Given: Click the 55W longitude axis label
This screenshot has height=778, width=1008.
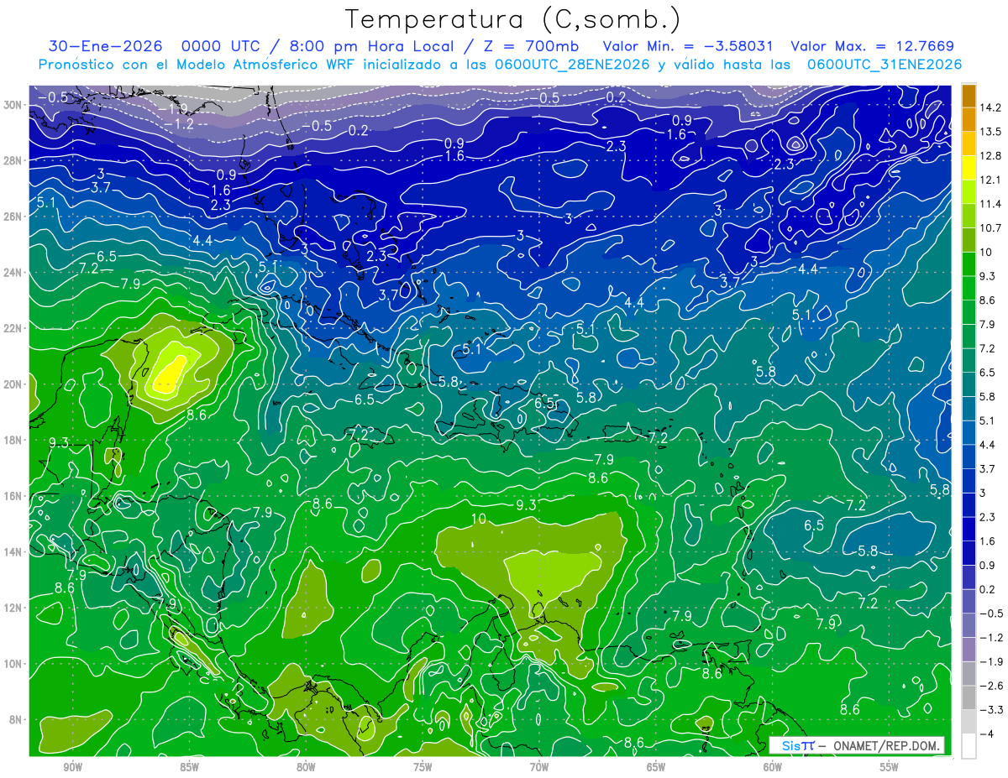Looking at the screenshot, I should click(890, 767).
